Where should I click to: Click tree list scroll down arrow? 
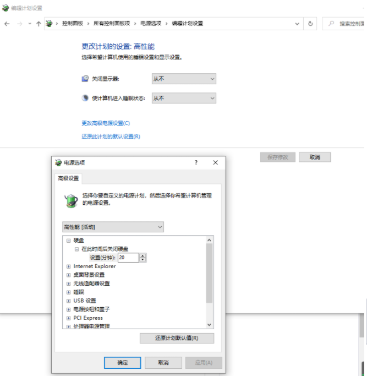pyautogui.click(x=209, y=325)
